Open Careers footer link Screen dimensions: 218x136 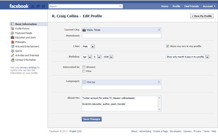pyautogui.click(x=187, y=131)
